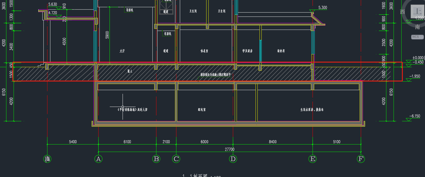Click the 1900 dimension in the upper right

[383, 5]
